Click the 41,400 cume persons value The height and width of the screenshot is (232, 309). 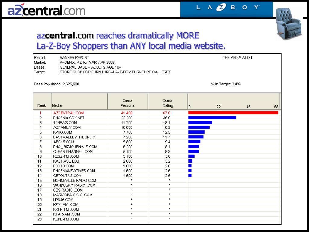tap(127, 113)
